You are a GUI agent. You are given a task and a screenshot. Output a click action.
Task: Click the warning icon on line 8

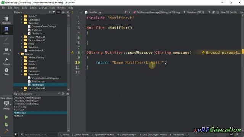pyautogui.click(x=72, y=53)
